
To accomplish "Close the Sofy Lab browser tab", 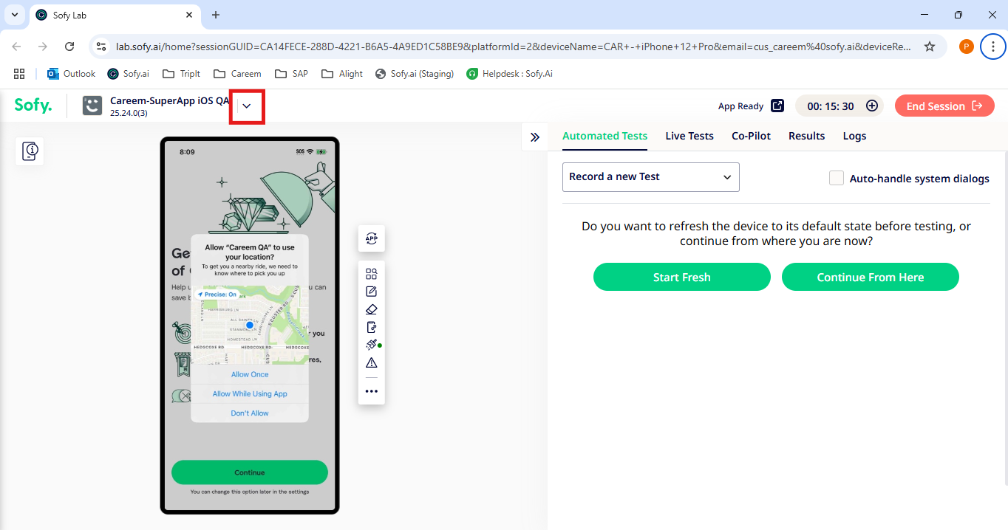I will (189, 15).
